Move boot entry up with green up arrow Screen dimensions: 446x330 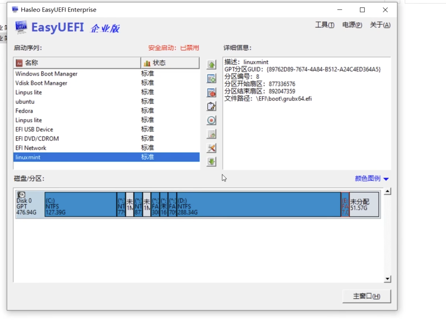pos(211,65)
